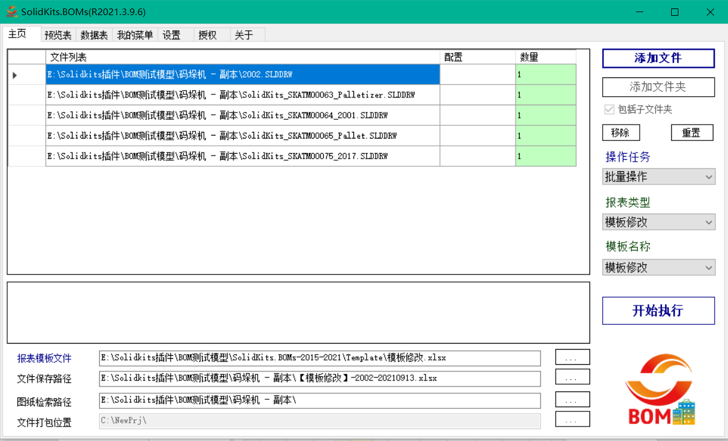Switch to the 预览表 preview tab
Screen dimensions: 728x441
57,34
